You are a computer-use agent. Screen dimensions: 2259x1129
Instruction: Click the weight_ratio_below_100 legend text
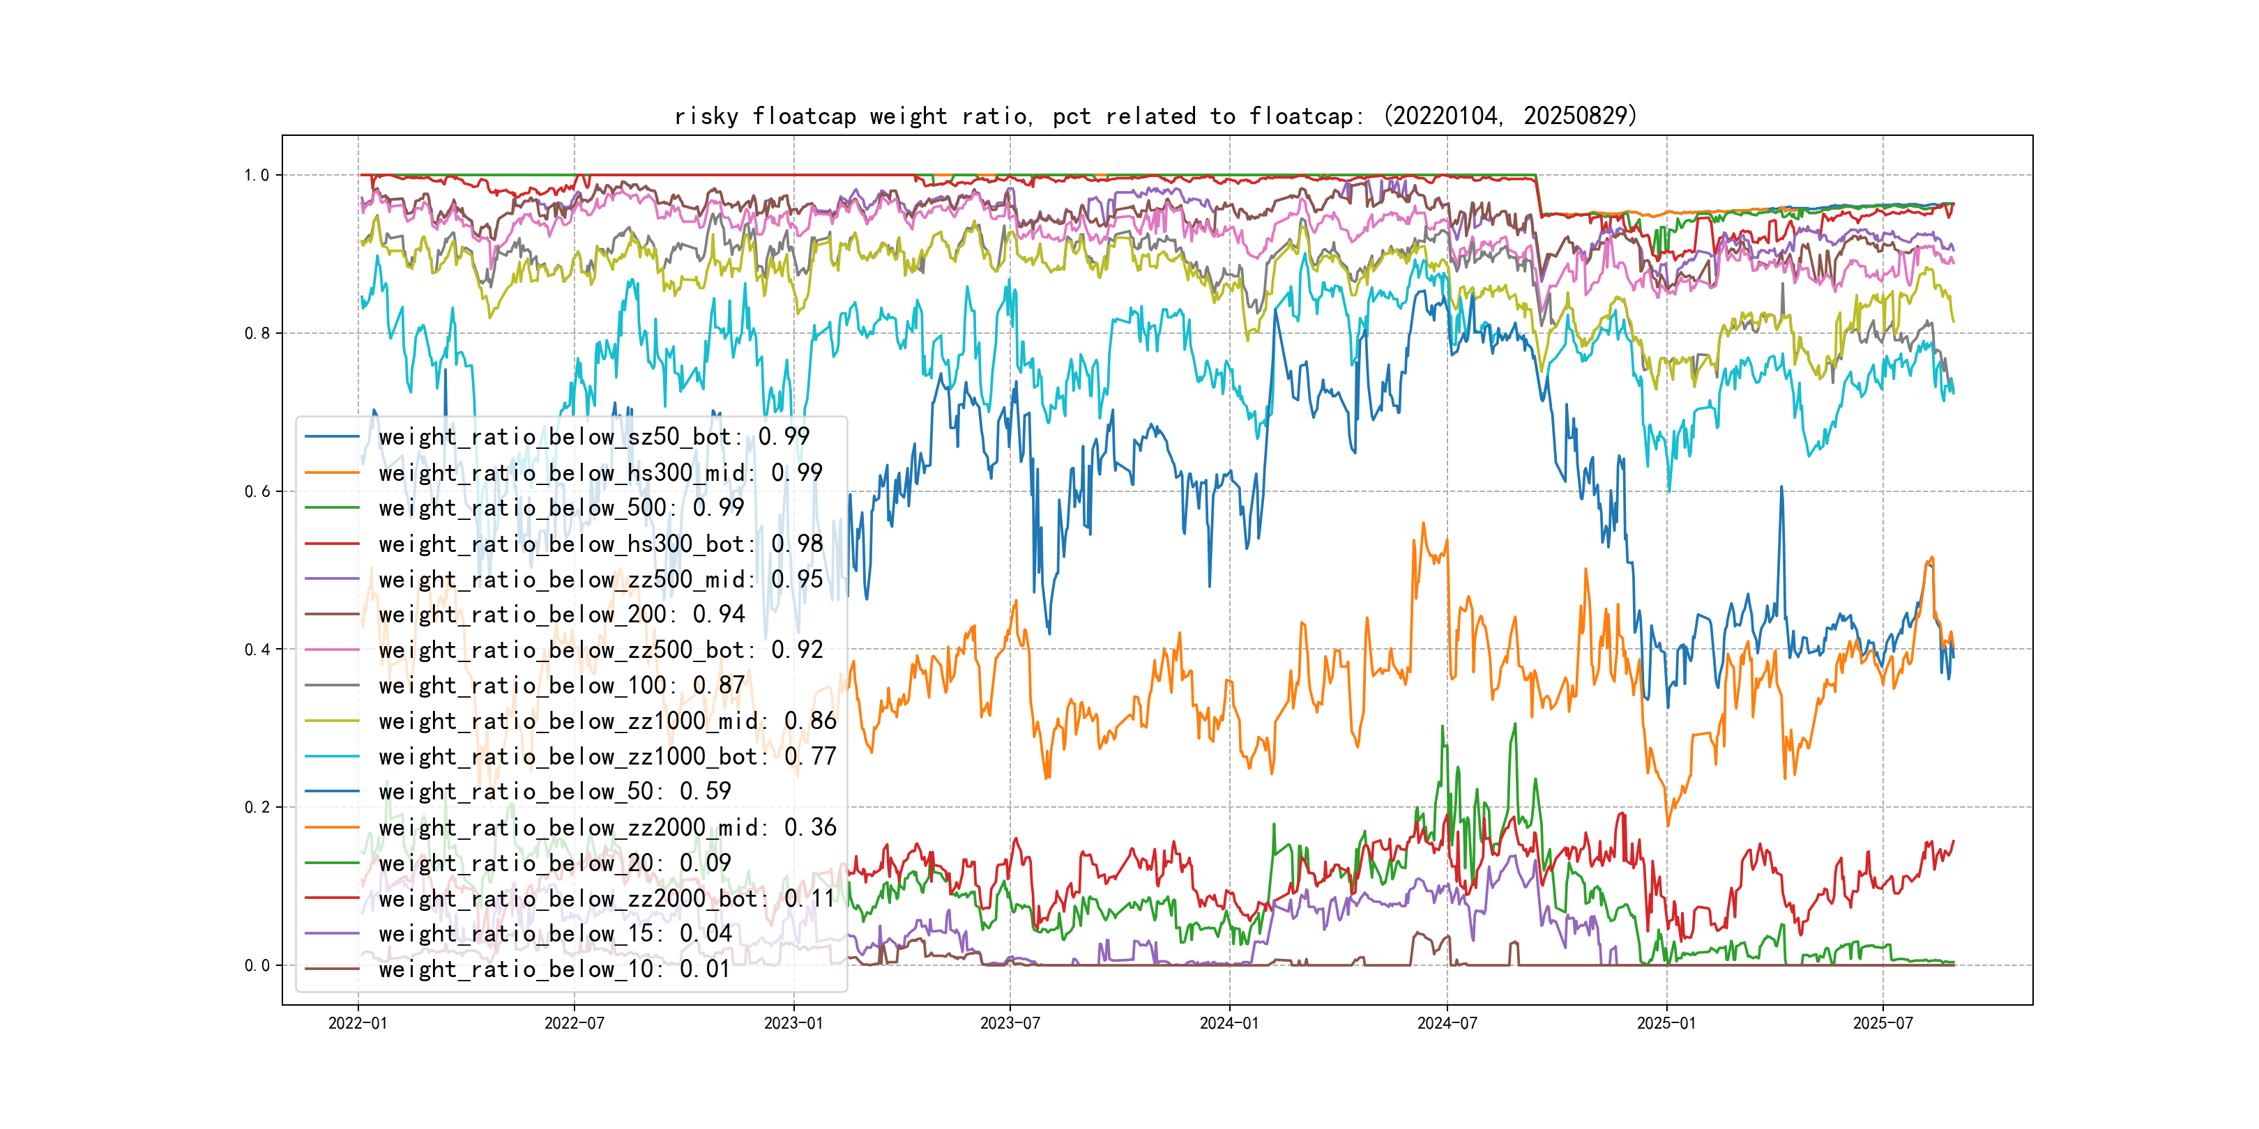[x=561, y=686]
